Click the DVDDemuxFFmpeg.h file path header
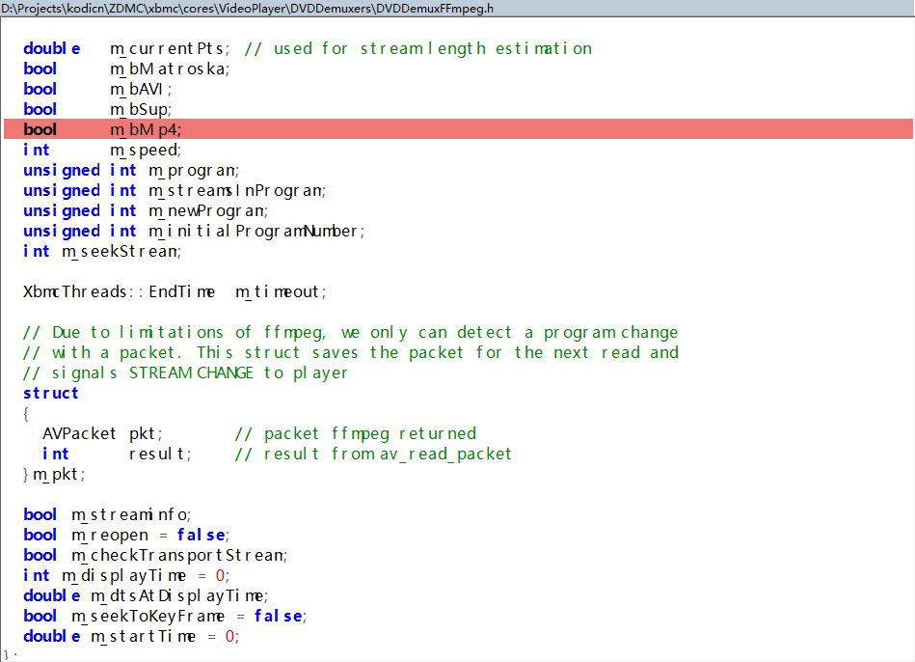This screenshot has width=915, height=662. 247,9
